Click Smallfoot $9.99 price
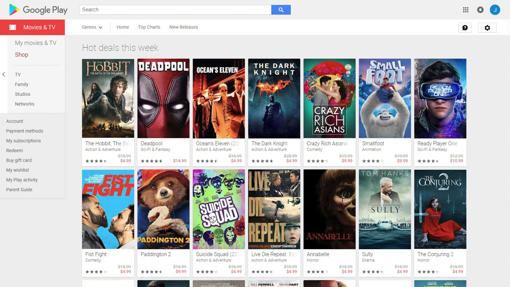This screenshot has height=287, width=510. 402,161
